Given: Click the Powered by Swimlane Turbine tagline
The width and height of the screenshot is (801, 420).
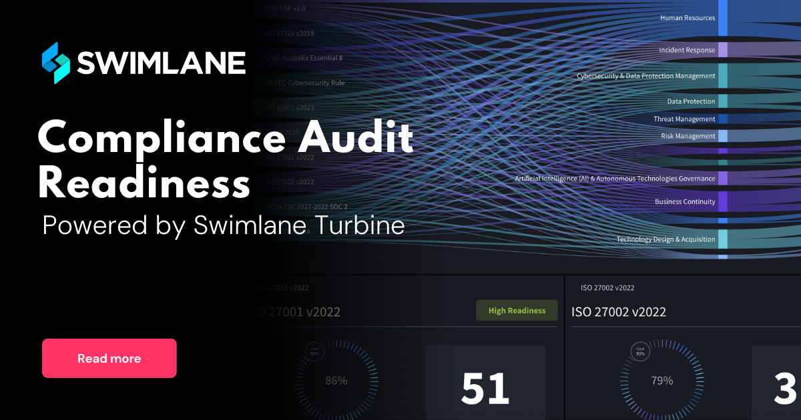Looking at the screenshot, I should point(224,225).
